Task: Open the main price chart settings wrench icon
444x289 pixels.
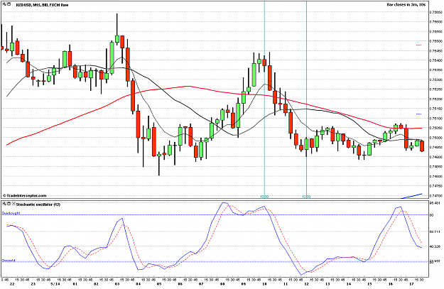Action: [x=4, y=4]
